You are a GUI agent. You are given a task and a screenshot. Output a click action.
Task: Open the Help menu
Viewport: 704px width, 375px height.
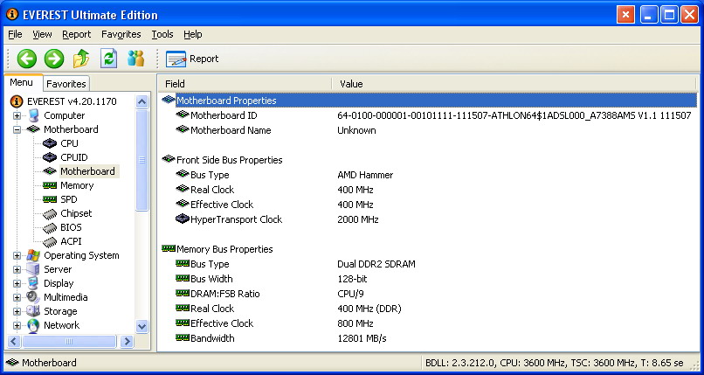point(193,35)
